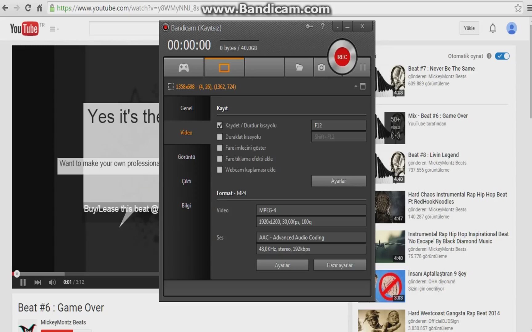Uncheck Kaydet / Durdur kısayolu checkbox
Screen dimensions: 532x332
click(220, 125)
